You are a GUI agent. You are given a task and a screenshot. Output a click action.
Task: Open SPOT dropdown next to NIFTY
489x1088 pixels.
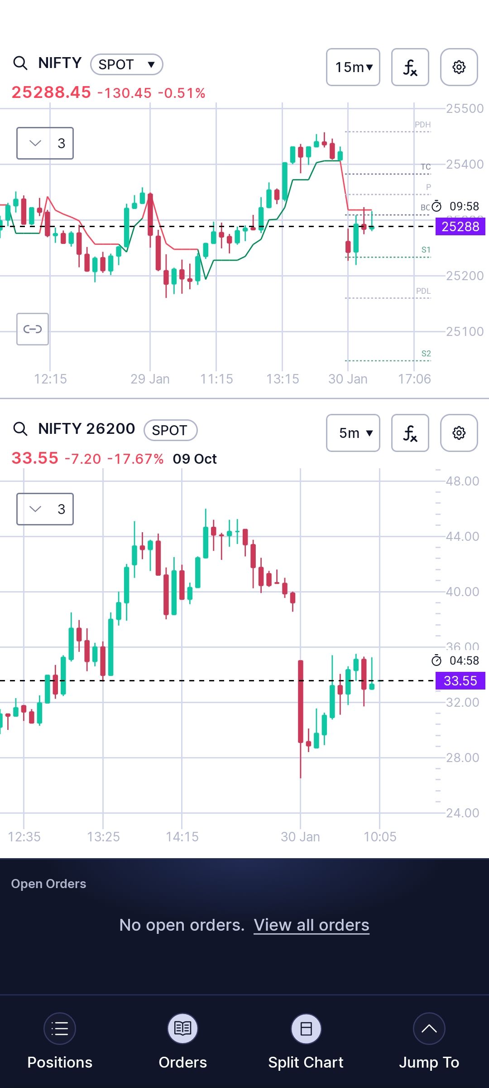point(127,64)
